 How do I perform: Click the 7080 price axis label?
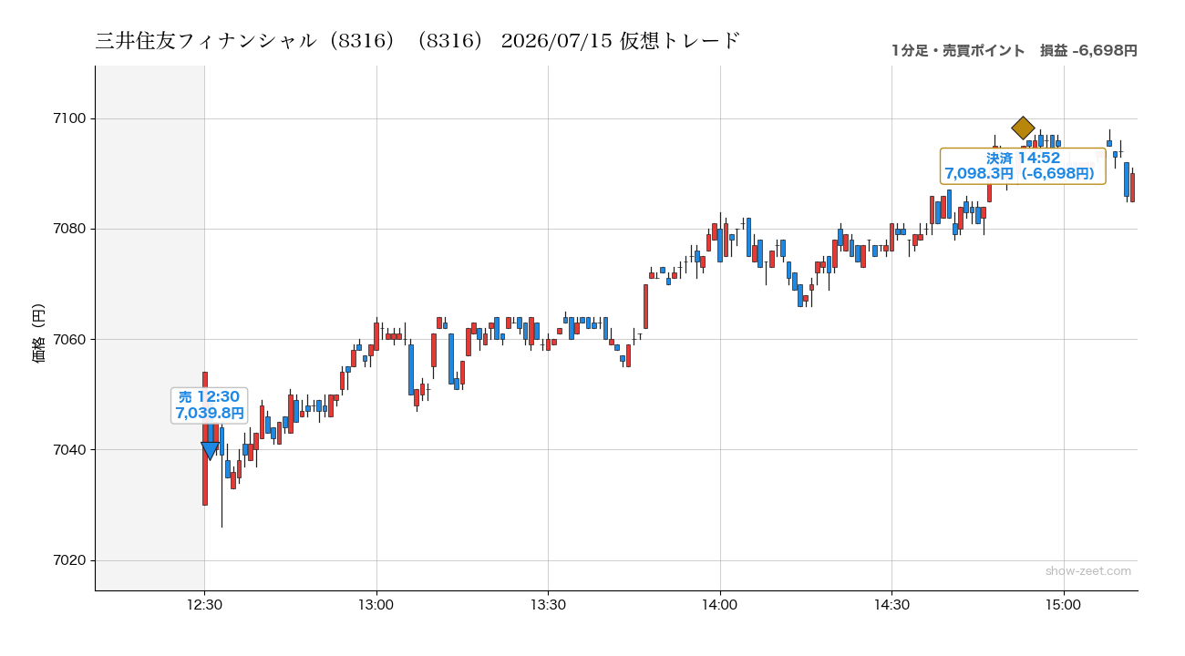70,229
